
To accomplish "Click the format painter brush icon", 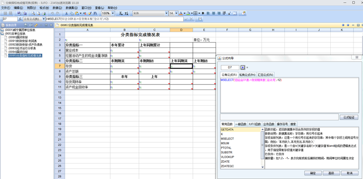I will [89, 14].
